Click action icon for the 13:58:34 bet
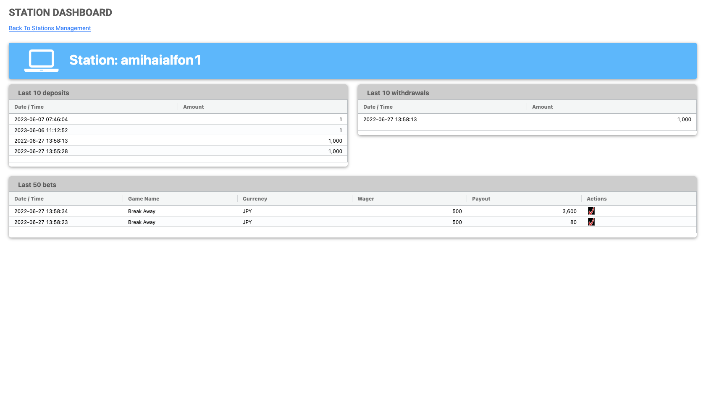This screenshot has height=420, width=706. pos(591,211)
